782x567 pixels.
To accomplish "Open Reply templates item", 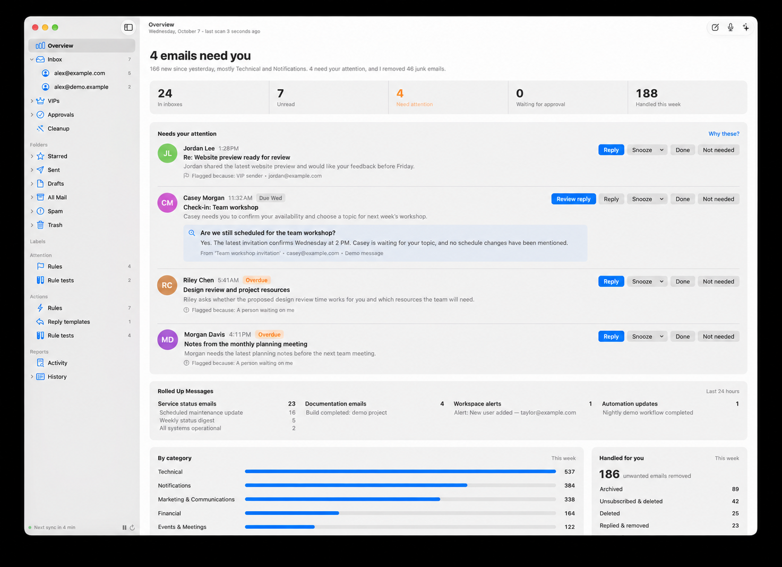I will (x=81, y=322).
